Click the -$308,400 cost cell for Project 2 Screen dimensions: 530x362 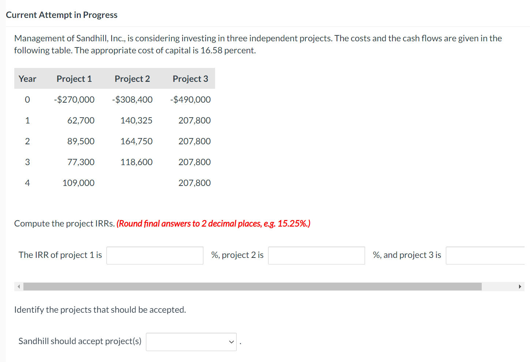pos(132,99)
